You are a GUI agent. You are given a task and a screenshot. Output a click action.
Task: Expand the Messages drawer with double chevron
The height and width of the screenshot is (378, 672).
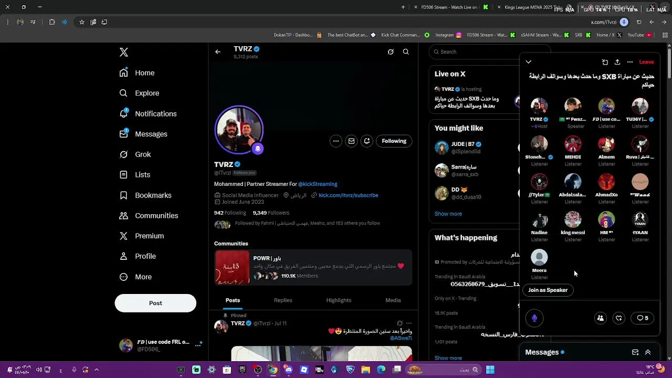tap(648, 352)
